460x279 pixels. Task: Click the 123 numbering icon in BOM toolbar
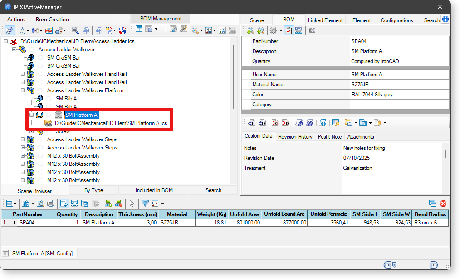coord(299,30)
